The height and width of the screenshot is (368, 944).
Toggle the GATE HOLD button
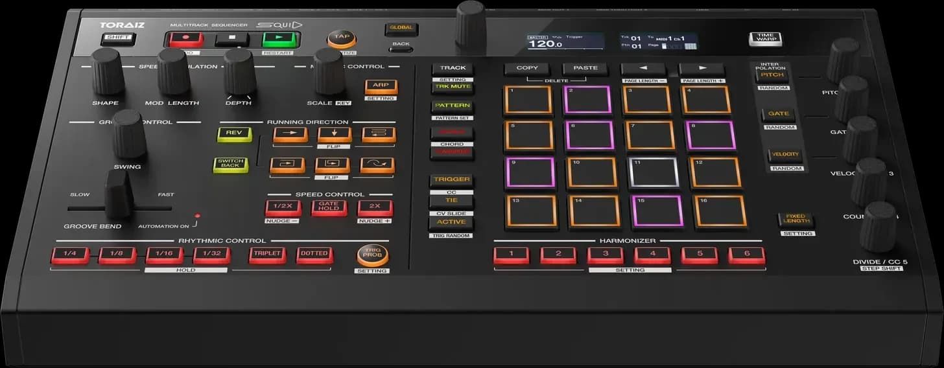pos(329,207)
